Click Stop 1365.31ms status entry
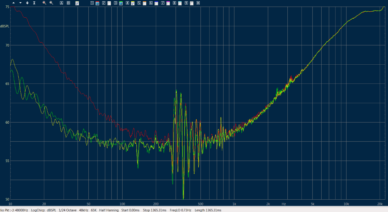This screenshot has width=388, height=212. [x=155, y=210]
